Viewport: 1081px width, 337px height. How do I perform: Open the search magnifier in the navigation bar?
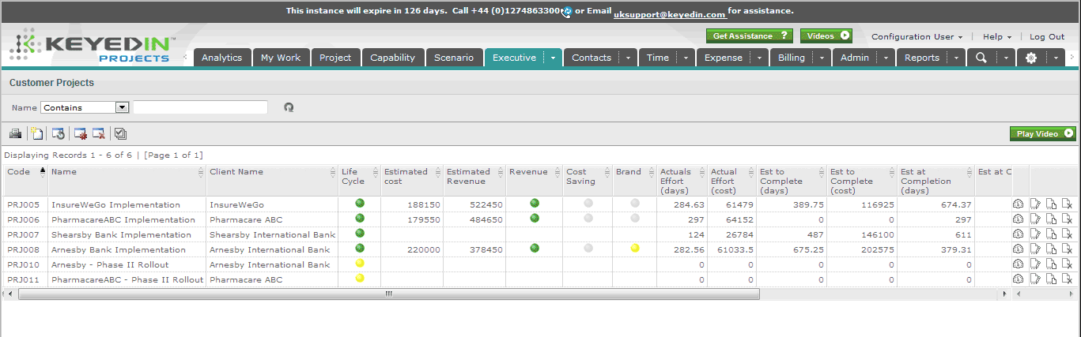pos(981,58)
